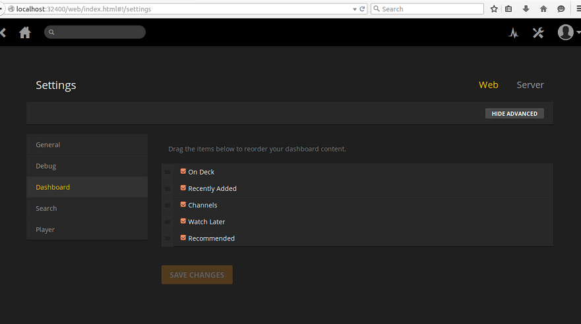The height and width of the screenshot is (324, 581).
Task: Open Search settings section
Action: (x=87, y=208)
